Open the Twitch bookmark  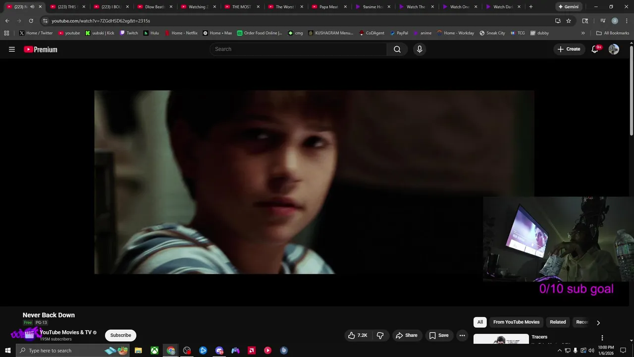coord(129,33)
